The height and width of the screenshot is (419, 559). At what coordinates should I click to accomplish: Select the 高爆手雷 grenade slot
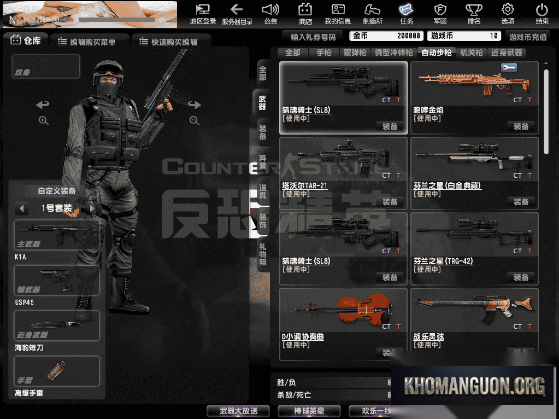(57, 371)
